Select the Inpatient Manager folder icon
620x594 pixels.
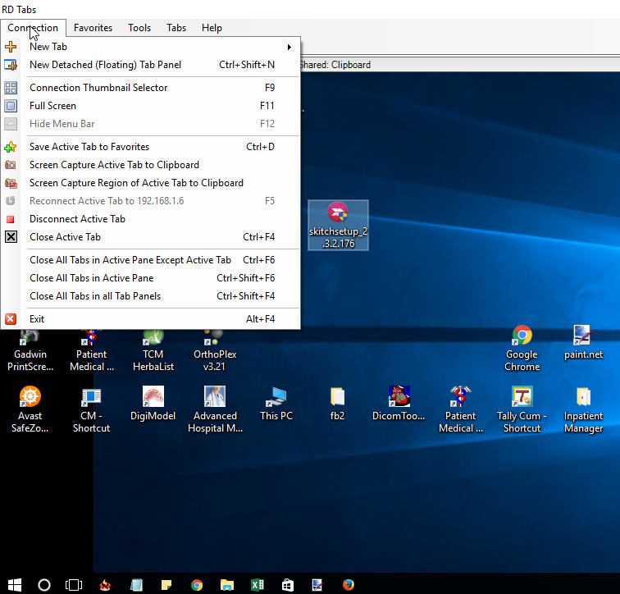click(x=583, y=409)
